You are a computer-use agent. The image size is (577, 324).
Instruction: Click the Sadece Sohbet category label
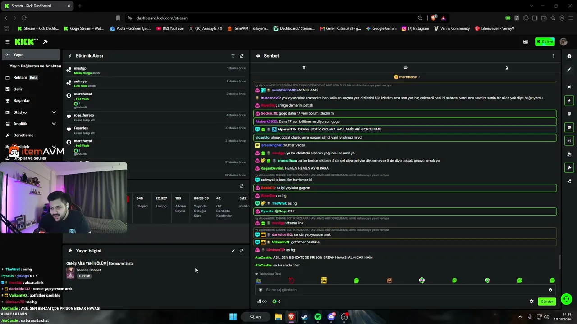point(89,270)
